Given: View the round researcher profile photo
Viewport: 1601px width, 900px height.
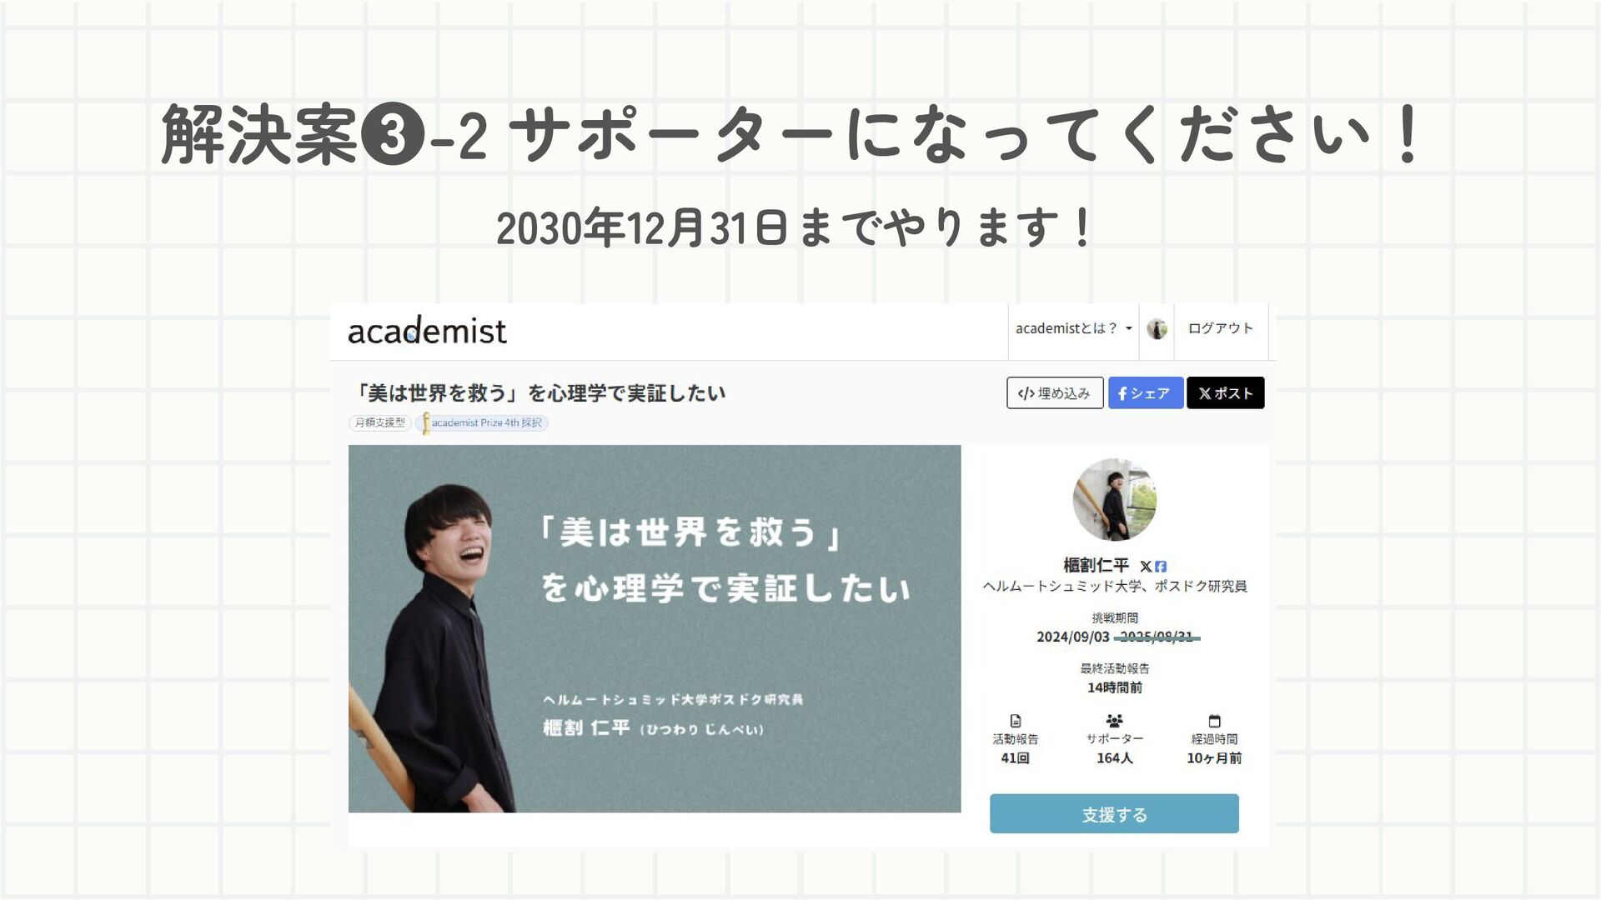Looking at the screenshot, I should (x=1114, y=500).
